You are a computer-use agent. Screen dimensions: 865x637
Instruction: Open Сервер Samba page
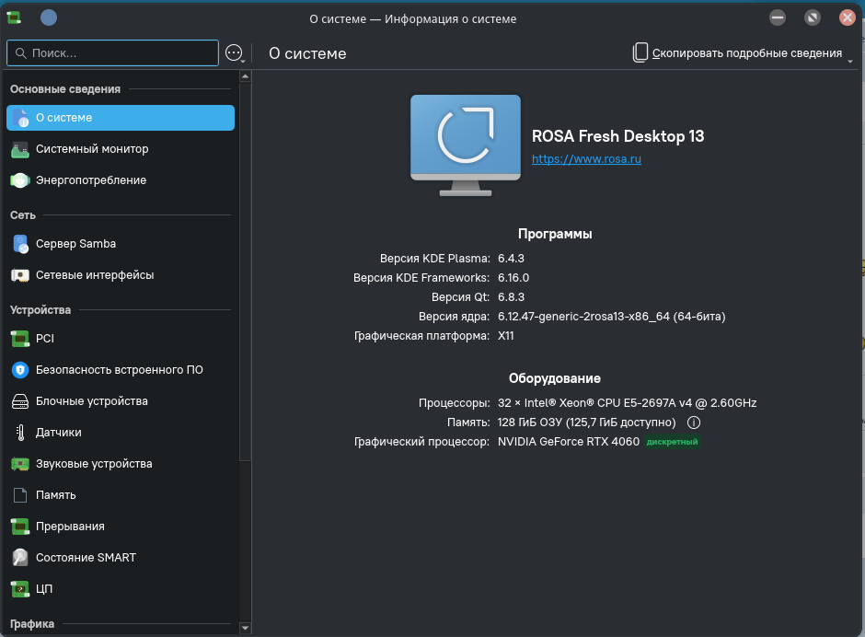(x=121, y=244)
